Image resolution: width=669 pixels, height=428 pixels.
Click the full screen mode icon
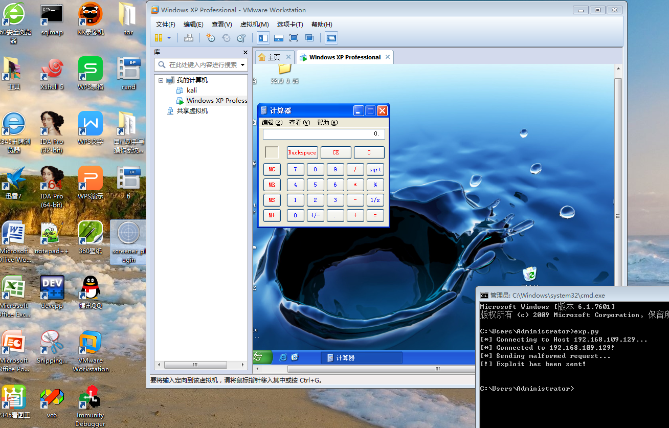point(294,38)
